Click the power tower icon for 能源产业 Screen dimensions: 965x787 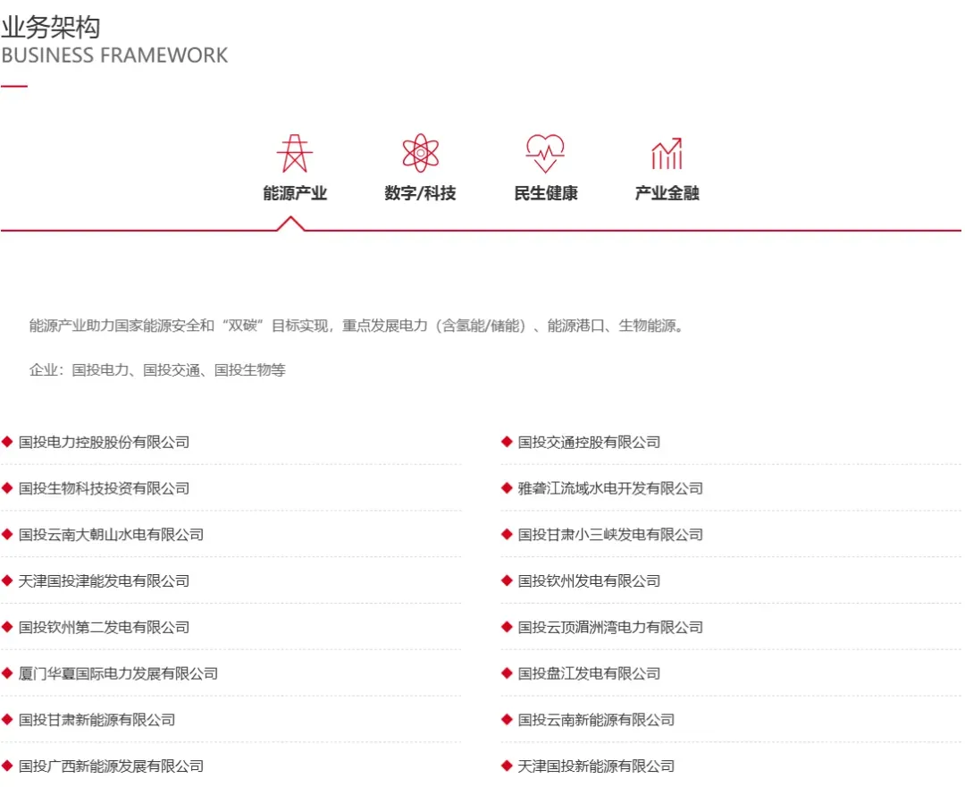point(295,153)
